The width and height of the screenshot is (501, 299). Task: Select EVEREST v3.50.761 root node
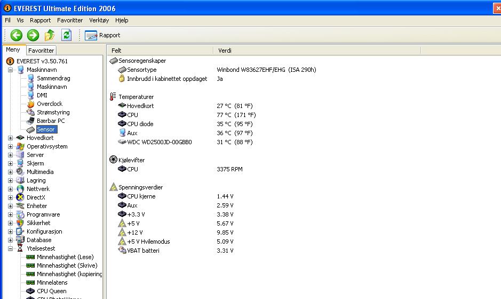click(x=42, y=61)
